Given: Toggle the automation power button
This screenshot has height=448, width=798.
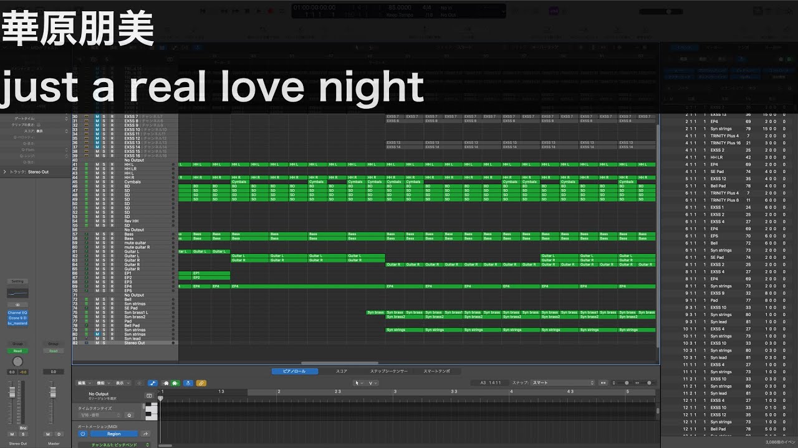Looking at the screenshot, I should [x=82, y=434].
